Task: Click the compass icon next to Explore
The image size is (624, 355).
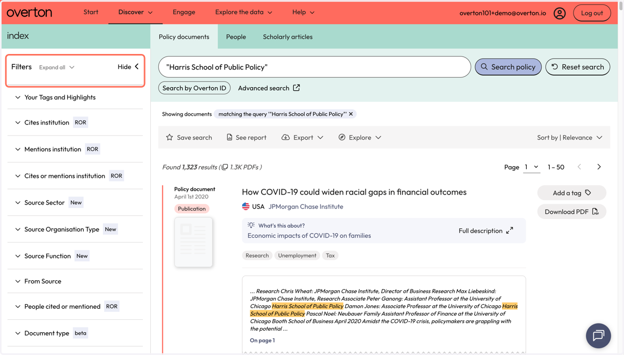Action: coord(342,138)
